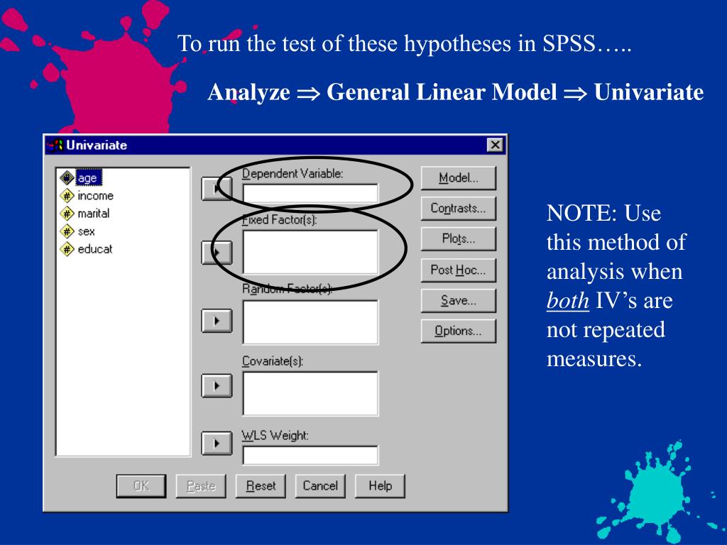Click the educat variable's icon

(x=67, y=249)
